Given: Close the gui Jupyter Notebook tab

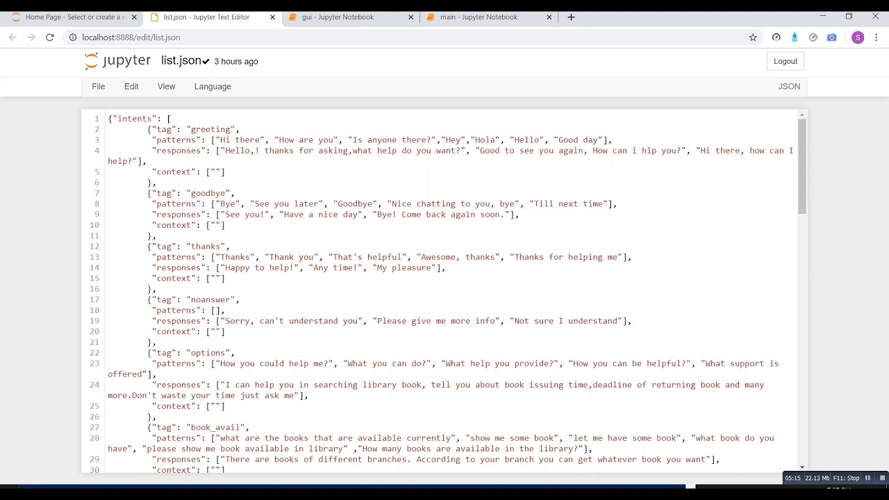Looking at the screenshot, I should [x=411, y=17].
